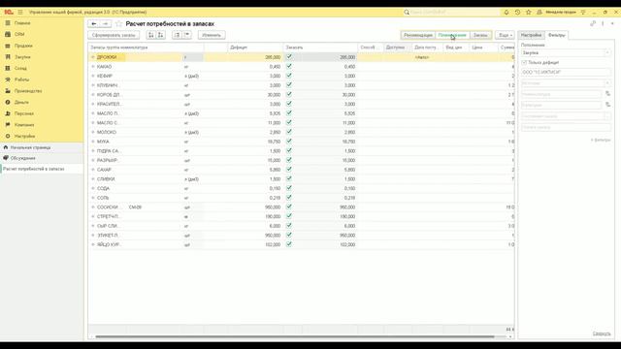Click the Склад section icon
621x349 pixels.
click(x=8, y=68)
